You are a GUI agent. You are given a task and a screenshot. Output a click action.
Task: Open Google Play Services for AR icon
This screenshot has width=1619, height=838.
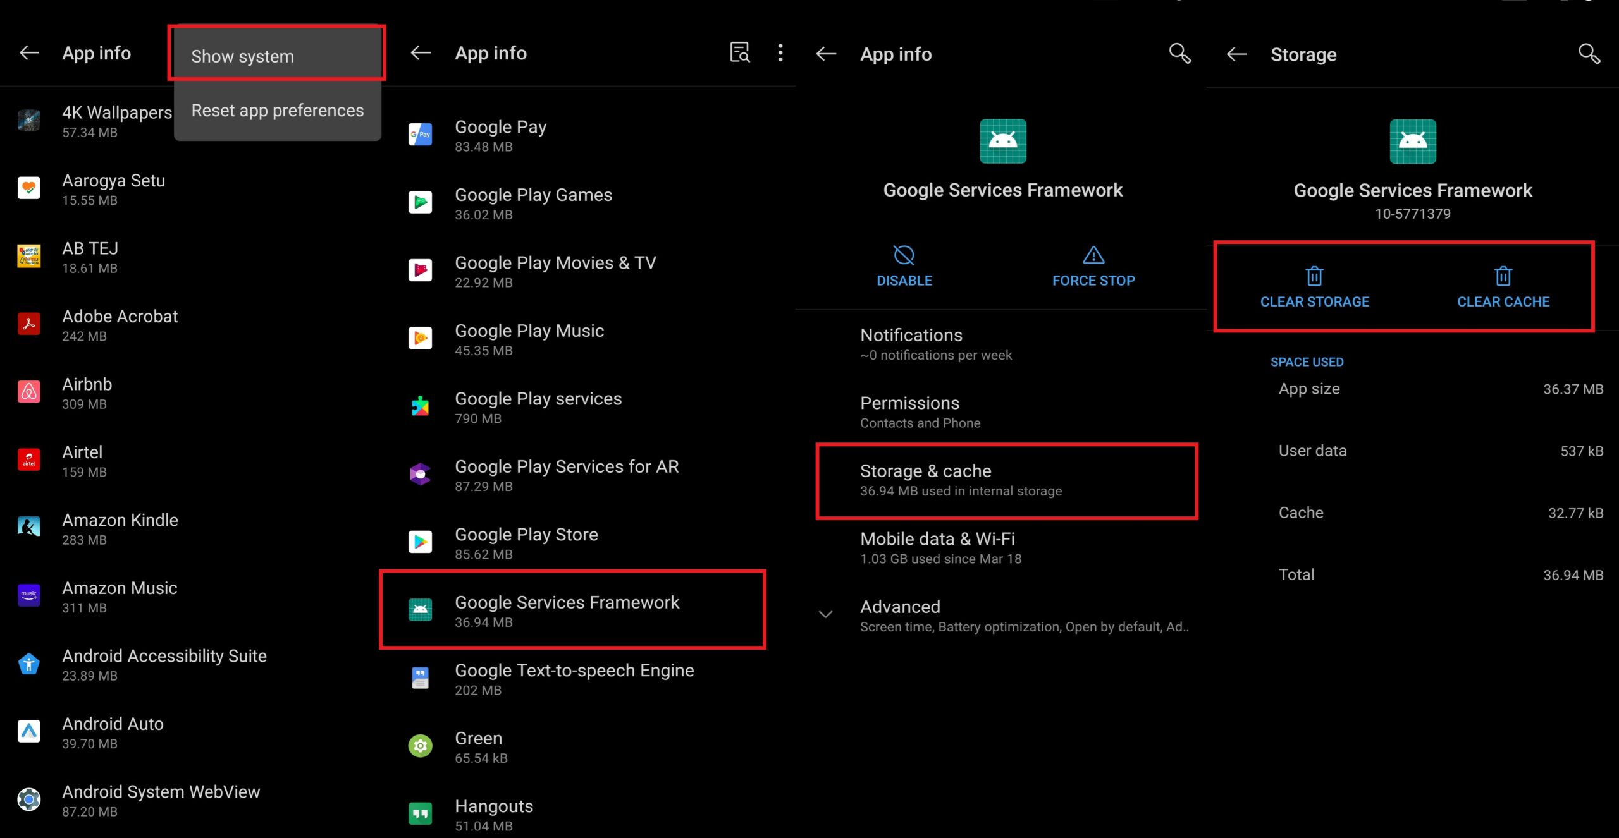click(x=420, y=474)
